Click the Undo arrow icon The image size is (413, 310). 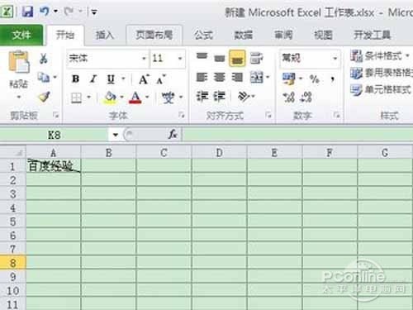tap(45, 12)
